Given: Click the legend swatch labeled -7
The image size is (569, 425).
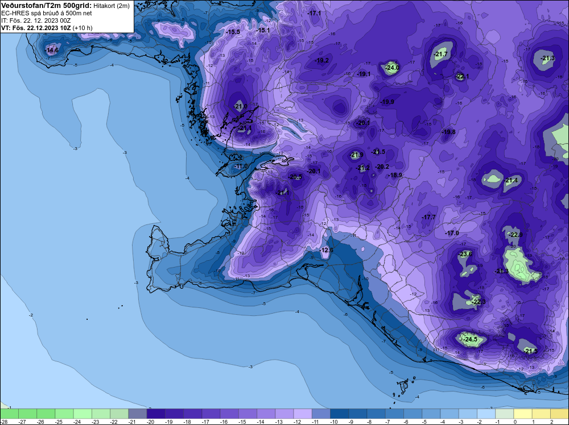Looking at the screenshot, I should pyautogui.click(x=394, y=414).
